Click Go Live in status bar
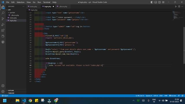The image size is (185, 104). (x=173, y=96)
